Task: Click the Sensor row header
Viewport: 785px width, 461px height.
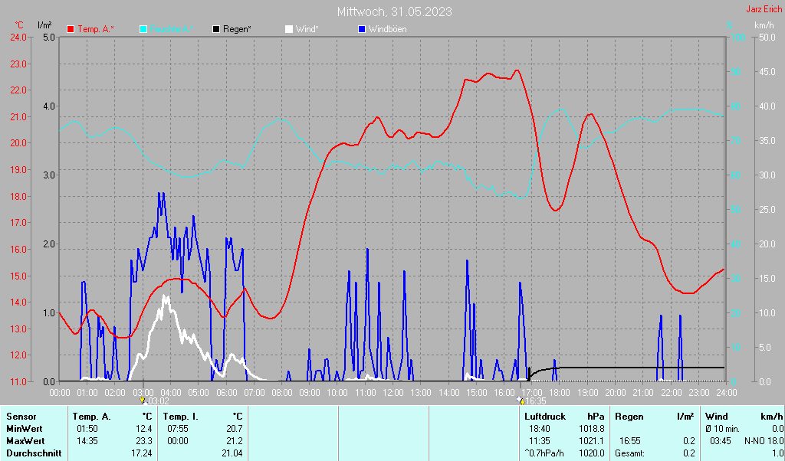Action: (x=21, y=417)
